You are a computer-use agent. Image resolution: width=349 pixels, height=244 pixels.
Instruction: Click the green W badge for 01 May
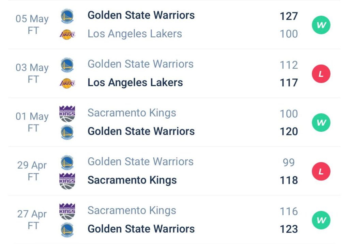[x=321, y=123]
